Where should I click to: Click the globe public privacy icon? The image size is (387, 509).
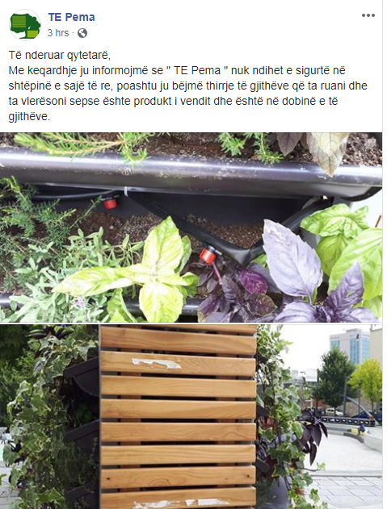tap(82, 33)
